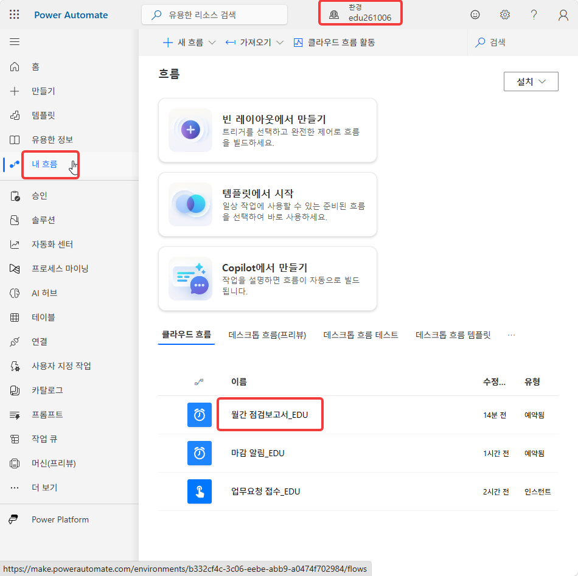Click the environment globe icon
This screenshot has height=576, width=578.
click(334, 15)
